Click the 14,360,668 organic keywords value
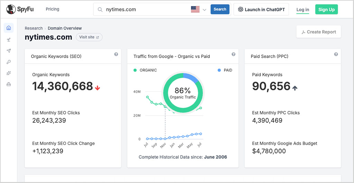Viewport: 354px width, 183px height. point(63,86)
